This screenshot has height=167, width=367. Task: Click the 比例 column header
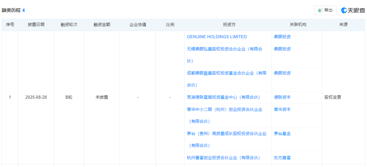click(x=170, y=25)
